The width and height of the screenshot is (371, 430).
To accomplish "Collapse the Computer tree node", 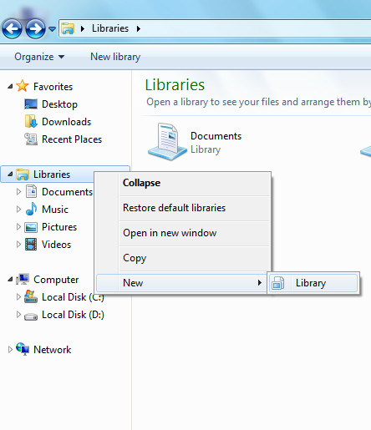I will point(10,279).
